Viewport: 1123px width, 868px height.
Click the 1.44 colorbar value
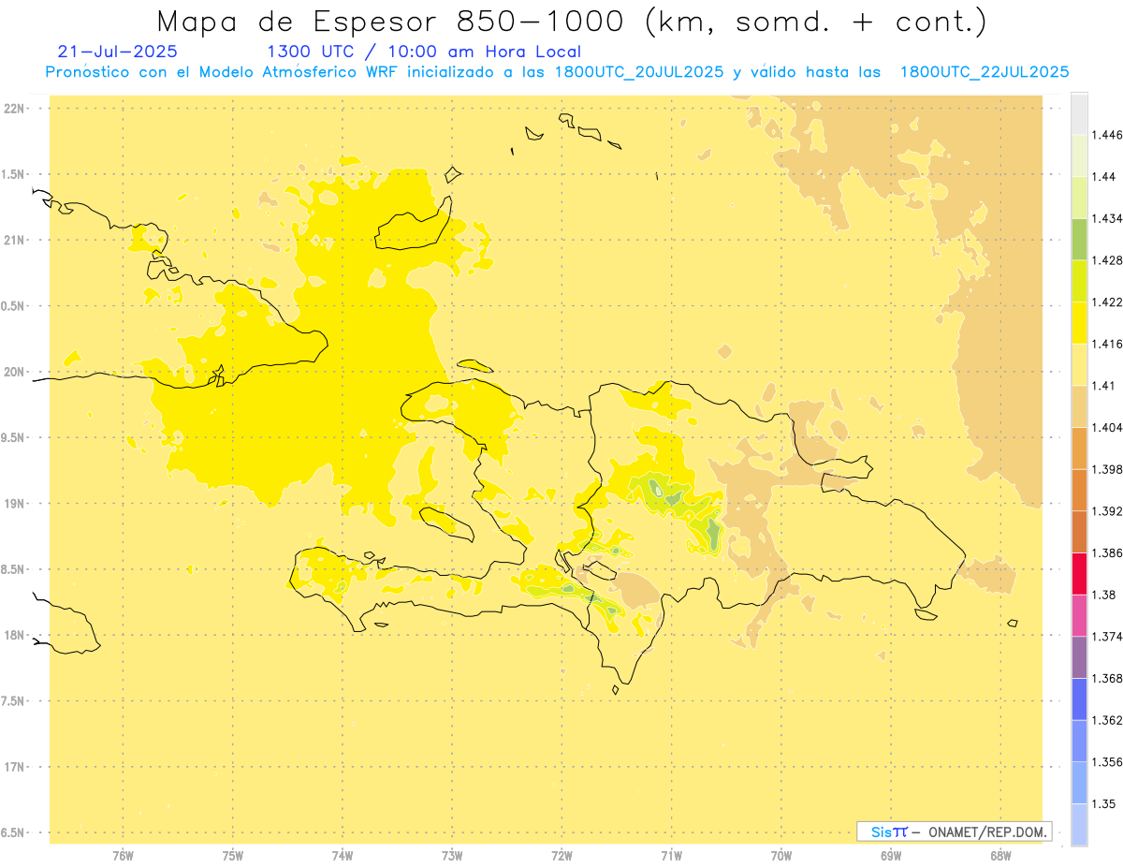[x=1102, y=176]
